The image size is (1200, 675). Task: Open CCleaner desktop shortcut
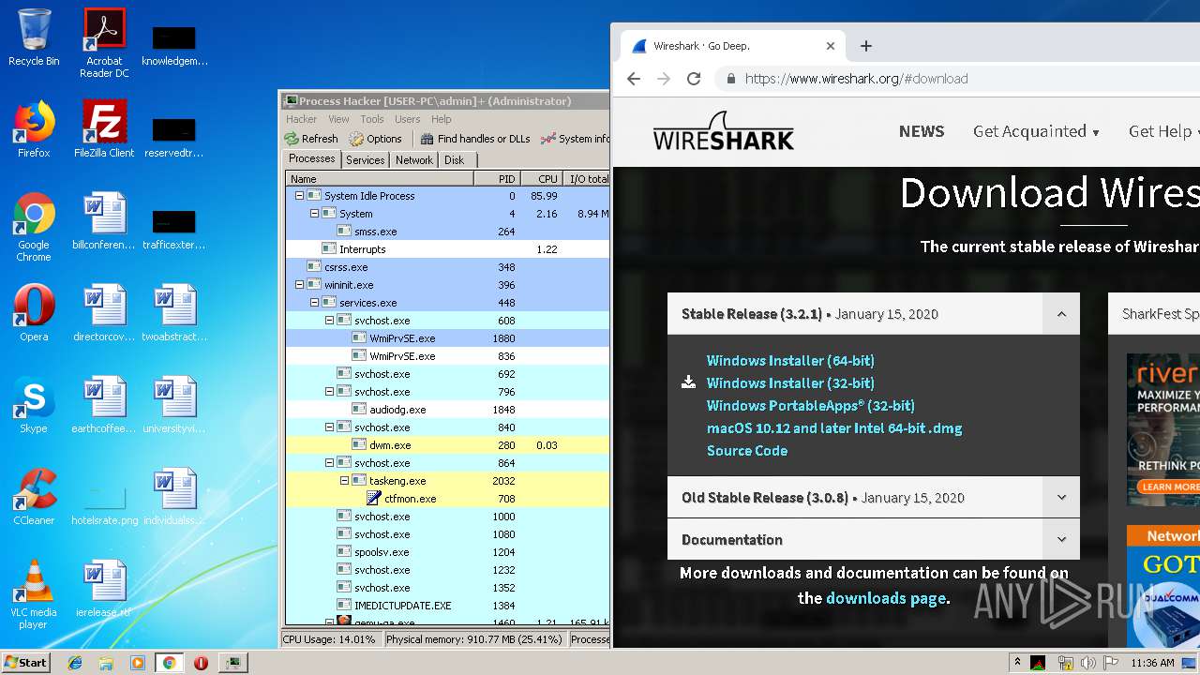[34, 498]
